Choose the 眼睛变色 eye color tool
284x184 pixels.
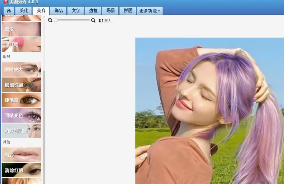coord(21,116)
